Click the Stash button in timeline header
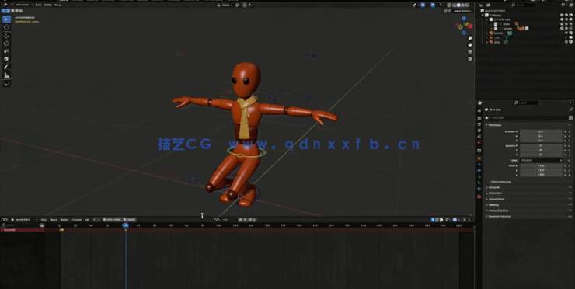This screenshot has width=575, height=289. point(130,220)
